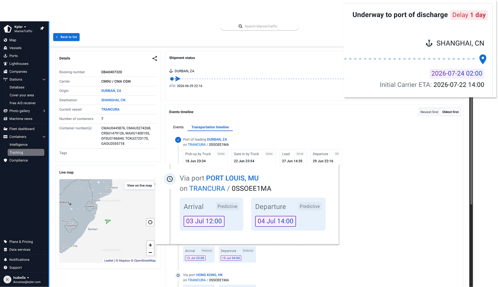The height and width of the screenshot is (287, 498).
Task: Open Stations Database item
Action: pyautogui.click(x=17, y=87)
